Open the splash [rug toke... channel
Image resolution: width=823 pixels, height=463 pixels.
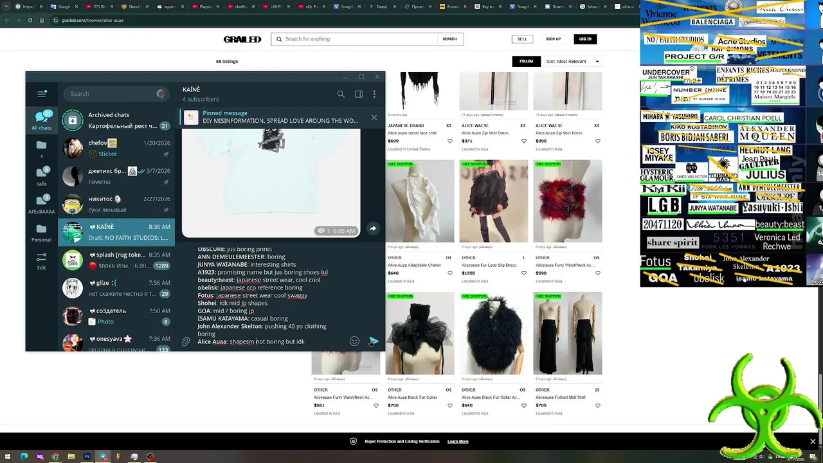point(116,260)
